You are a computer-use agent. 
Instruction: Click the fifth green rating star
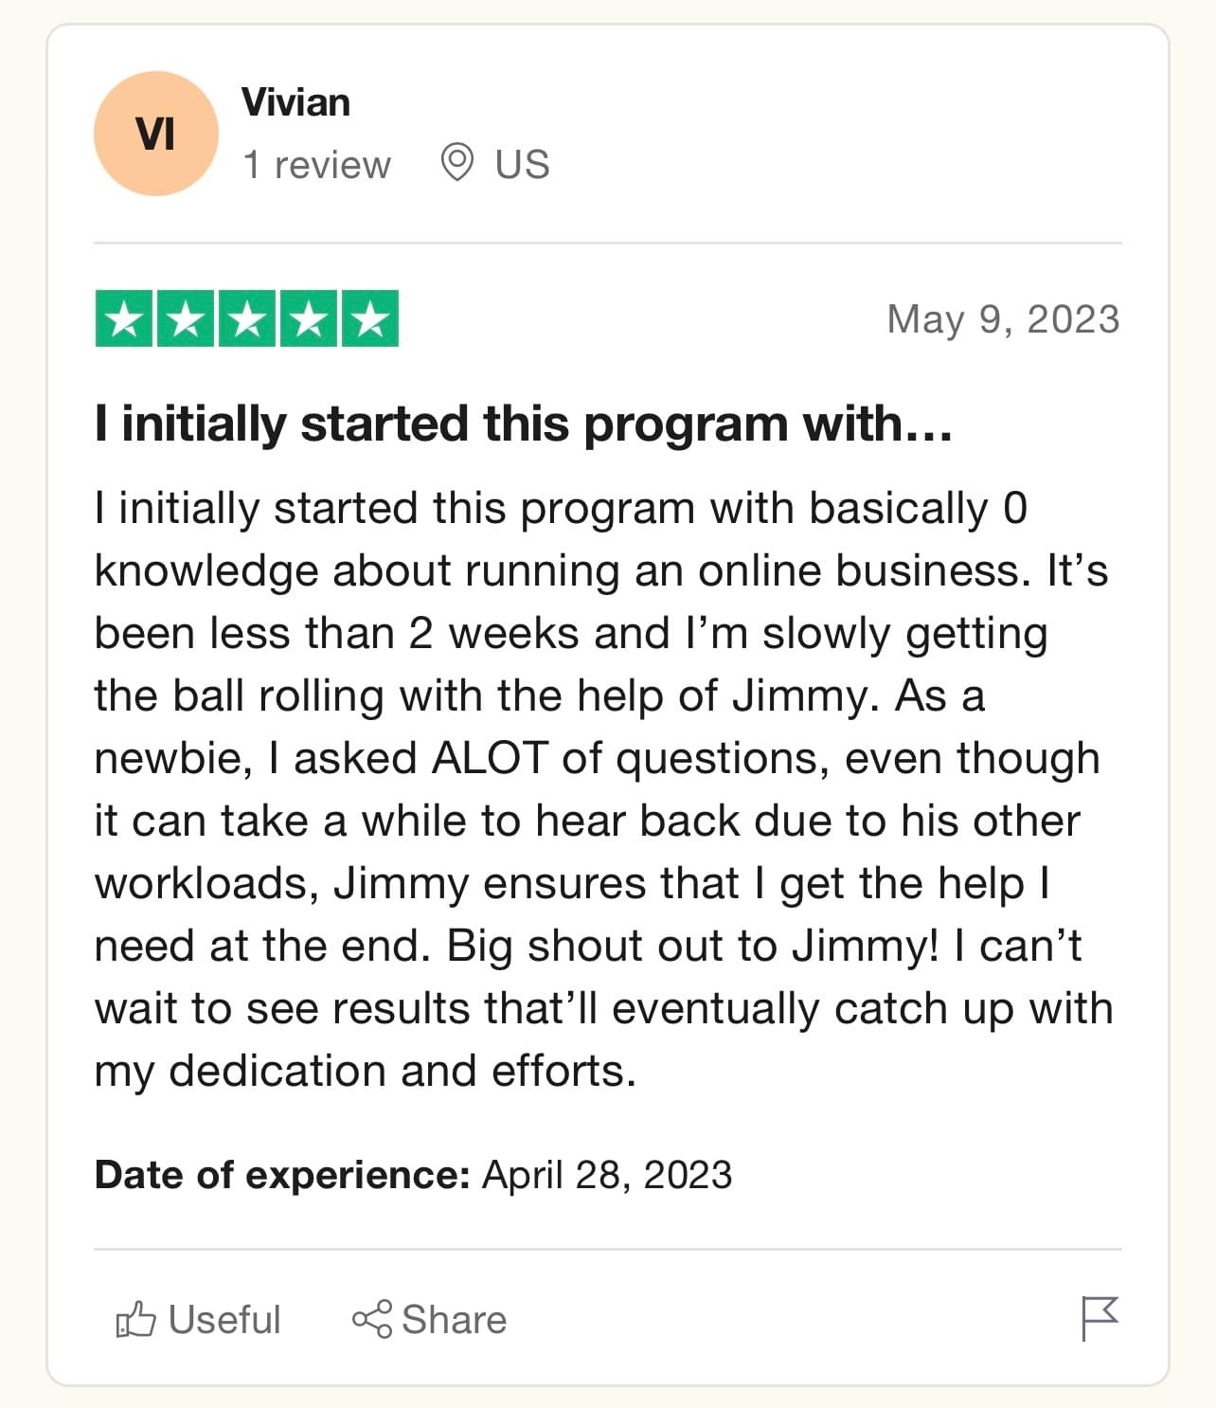click(370, 318)
